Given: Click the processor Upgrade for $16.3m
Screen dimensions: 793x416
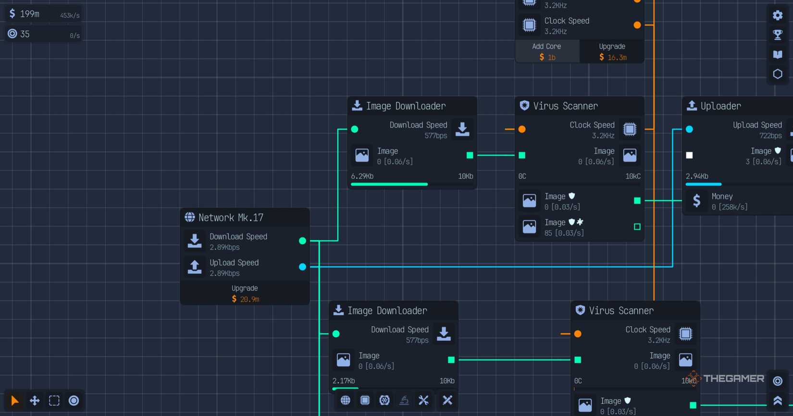Looking at the screenshot, I should pos(612,52).
